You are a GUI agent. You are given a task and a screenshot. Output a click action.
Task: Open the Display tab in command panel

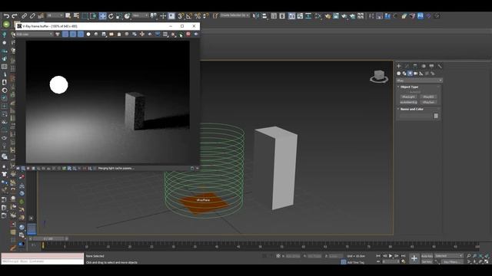click(431, 66)
